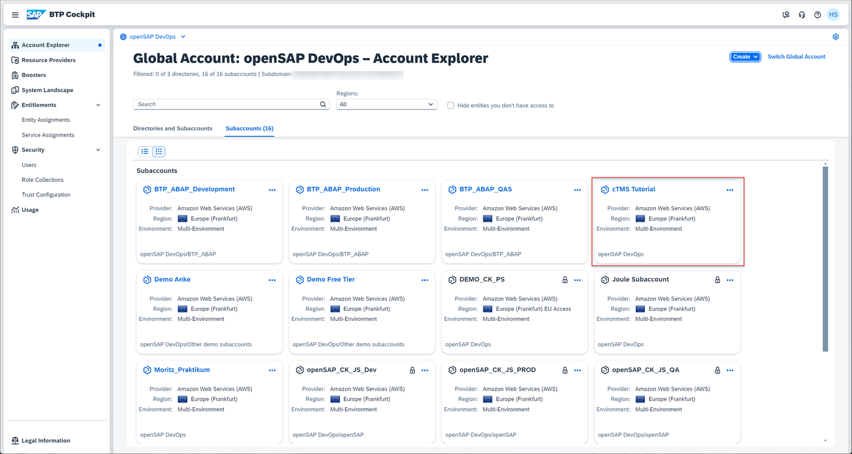The width and height of the screenshot is (852, 454).
Task: Open Moritz_Praktikum subaccount
Action: [182, 370]
